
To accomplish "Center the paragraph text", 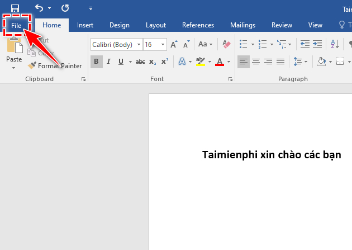I will 256,62.
